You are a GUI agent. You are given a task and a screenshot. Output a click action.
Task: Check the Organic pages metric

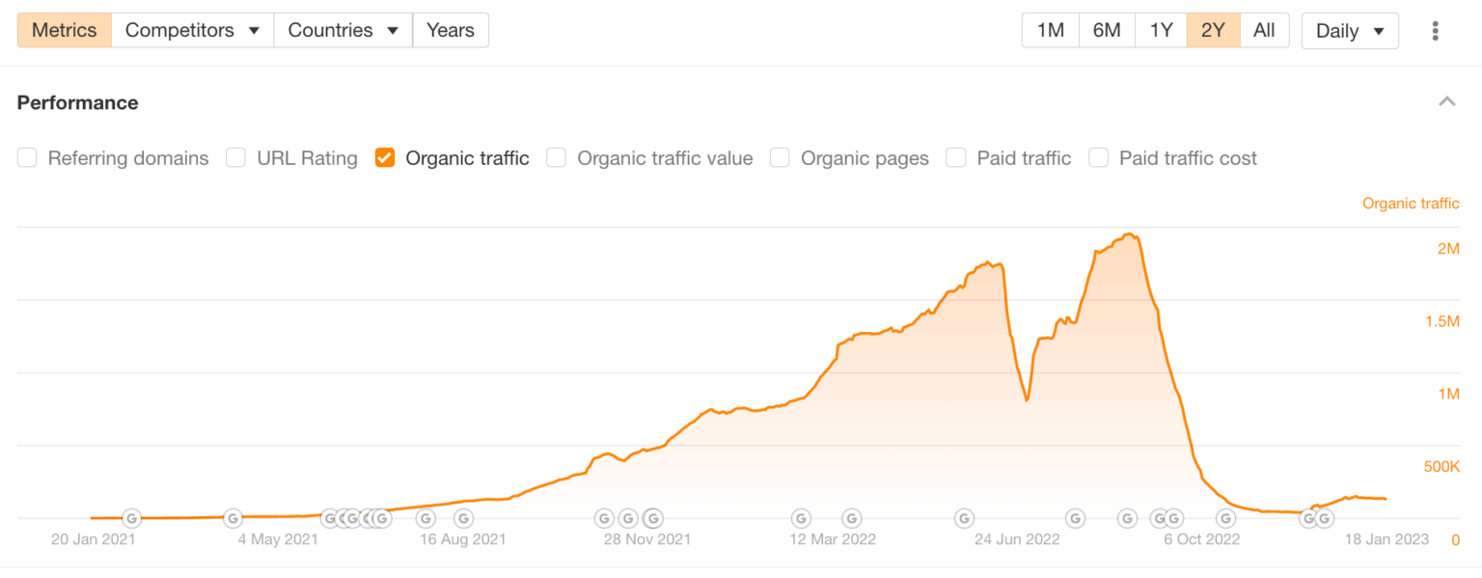pyautogui.click(x=779, y=157)
